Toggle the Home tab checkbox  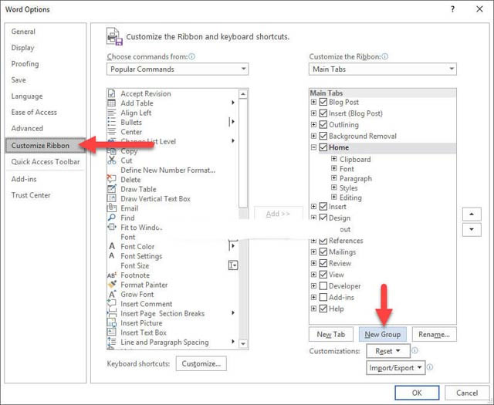click(x=323, y=147)
